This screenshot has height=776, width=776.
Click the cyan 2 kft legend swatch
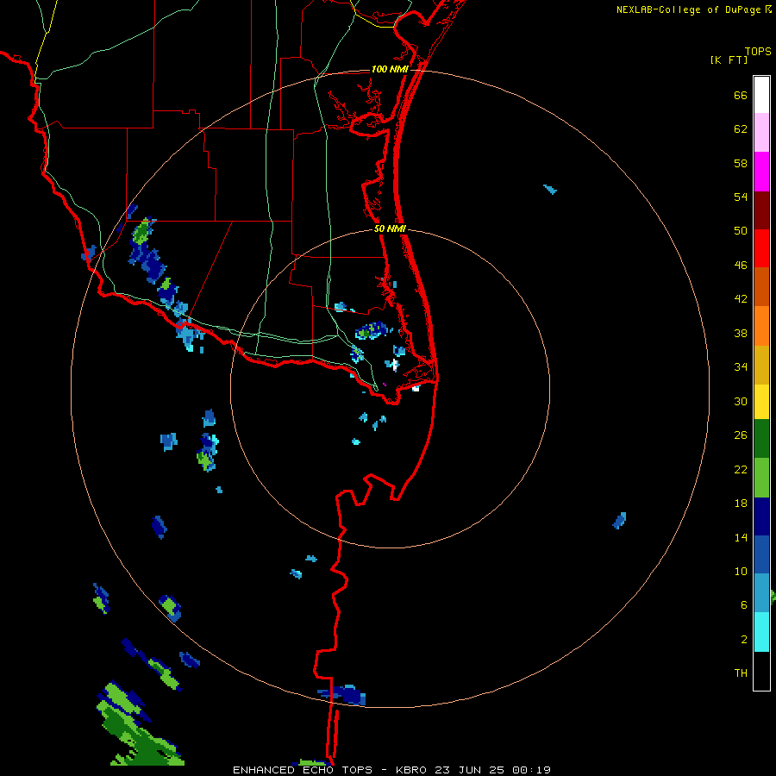(761, 632)
